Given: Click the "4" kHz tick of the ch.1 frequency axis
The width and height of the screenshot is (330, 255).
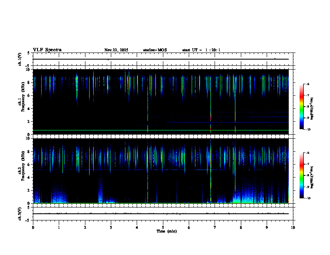Looking at the screenshot, I should click(29, 109).
